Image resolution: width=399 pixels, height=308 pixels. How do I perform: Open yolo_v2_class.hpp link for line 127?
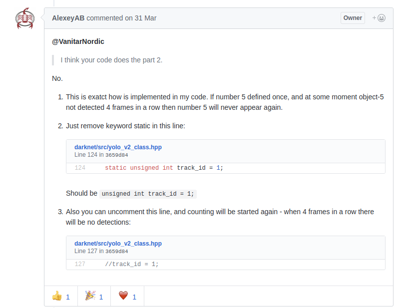pos(118,244)
